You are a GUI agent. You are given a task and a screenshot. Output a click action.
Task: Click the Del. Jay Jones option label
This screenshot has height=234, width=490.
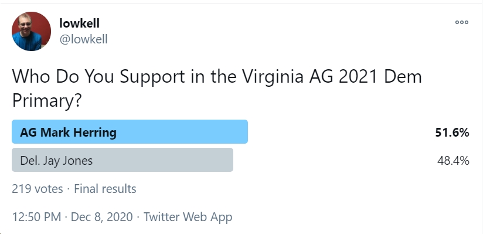56,161
